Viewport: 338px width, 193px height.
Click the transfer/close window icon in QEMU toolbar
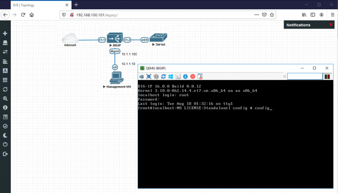tap(200, 76)
